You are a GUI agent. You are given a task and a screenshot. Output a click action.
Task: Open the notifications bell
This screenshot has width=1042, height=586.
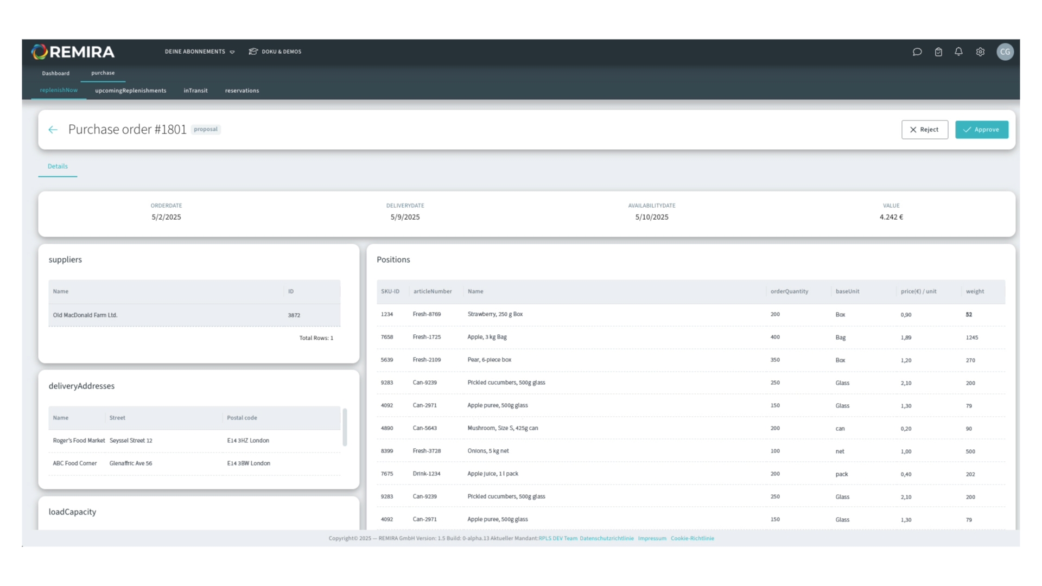tap(959, 52)
